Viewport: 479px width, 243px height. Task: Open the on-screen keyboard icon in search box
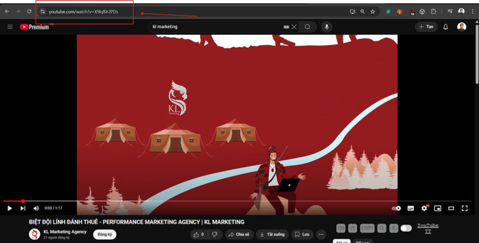(x=286, y=27)
